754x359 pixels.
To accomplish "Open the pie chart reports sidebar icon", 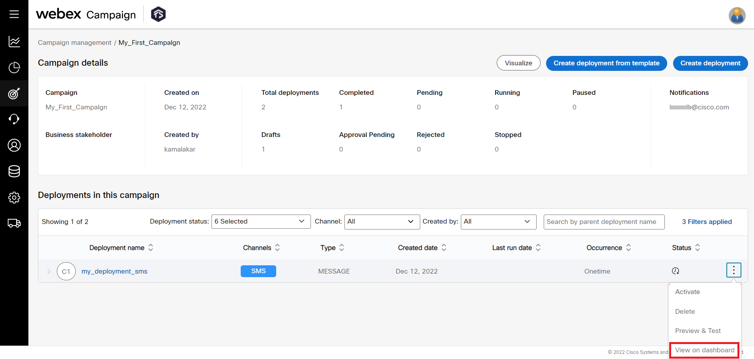I will tap(14, 67).
